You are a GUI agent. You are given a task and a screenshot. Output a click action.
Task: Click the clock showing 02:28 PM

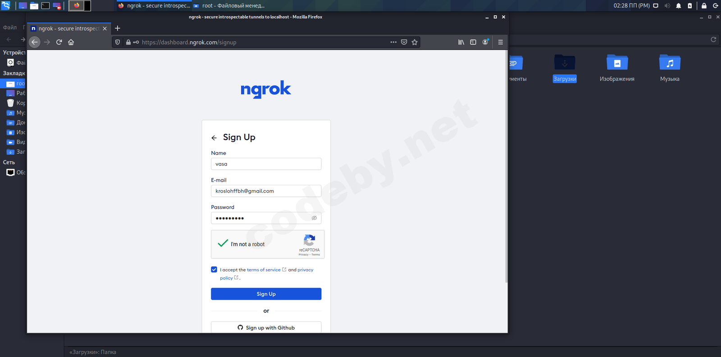tap(631, 6)
